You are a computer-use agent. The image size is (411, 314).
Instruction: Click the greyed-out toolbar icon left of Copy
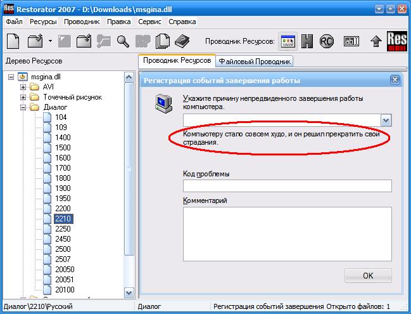tap(143, 41)
